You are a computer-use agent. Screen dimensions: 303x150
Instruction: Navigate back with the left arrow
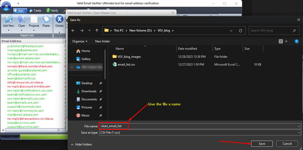pyautogui.click(x=73, y=31)
